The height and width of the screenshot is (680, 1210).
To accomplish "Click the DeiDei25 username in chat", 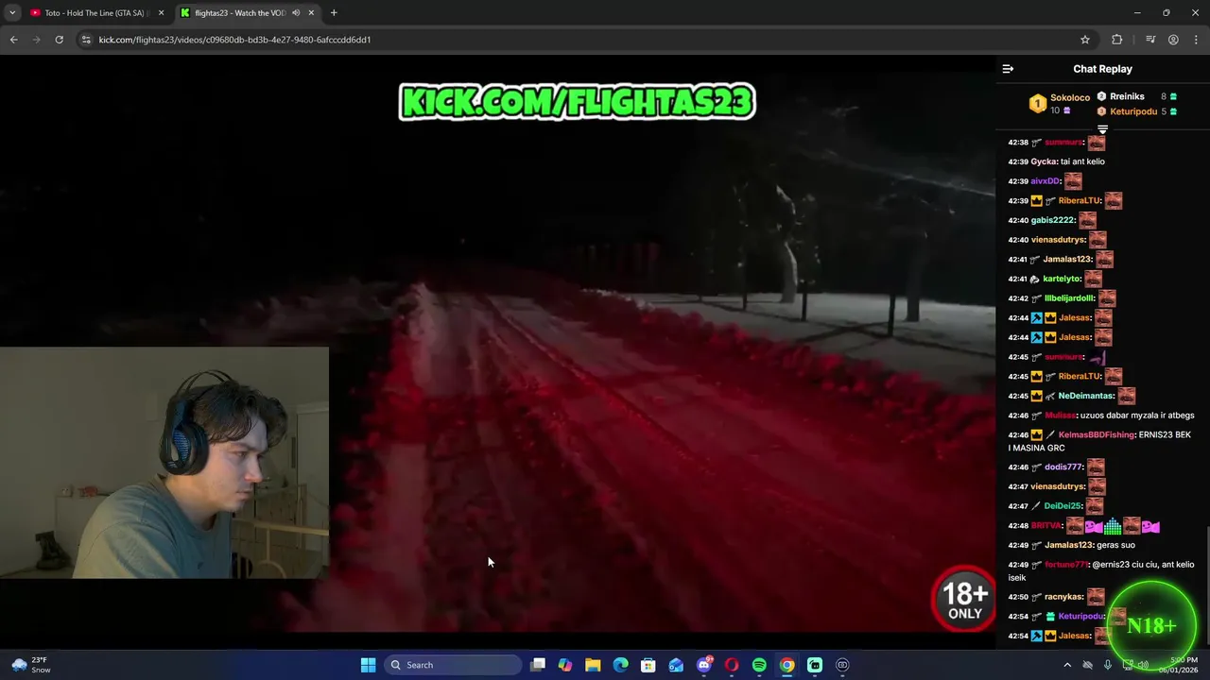I will click(1063, 506).
